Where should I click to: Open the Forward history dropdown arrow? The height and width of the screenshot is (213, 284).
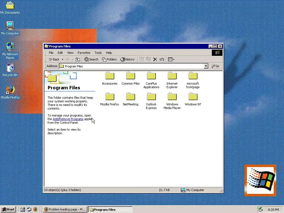(73, 59)
